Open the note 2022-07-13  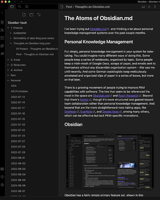[x=18, y=97]
